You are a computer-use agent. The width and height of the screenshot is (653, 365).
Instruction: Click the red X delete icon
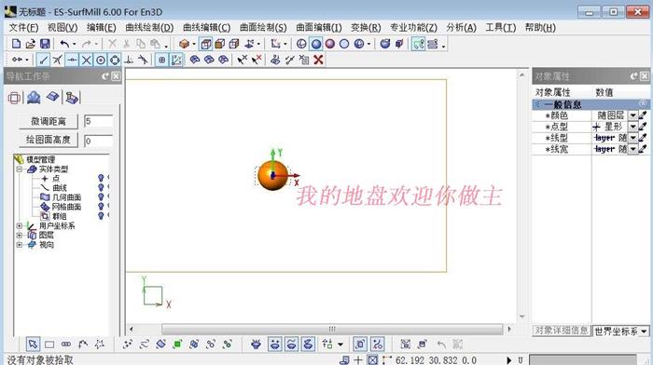pyautogui.click(x=319, y=60)
